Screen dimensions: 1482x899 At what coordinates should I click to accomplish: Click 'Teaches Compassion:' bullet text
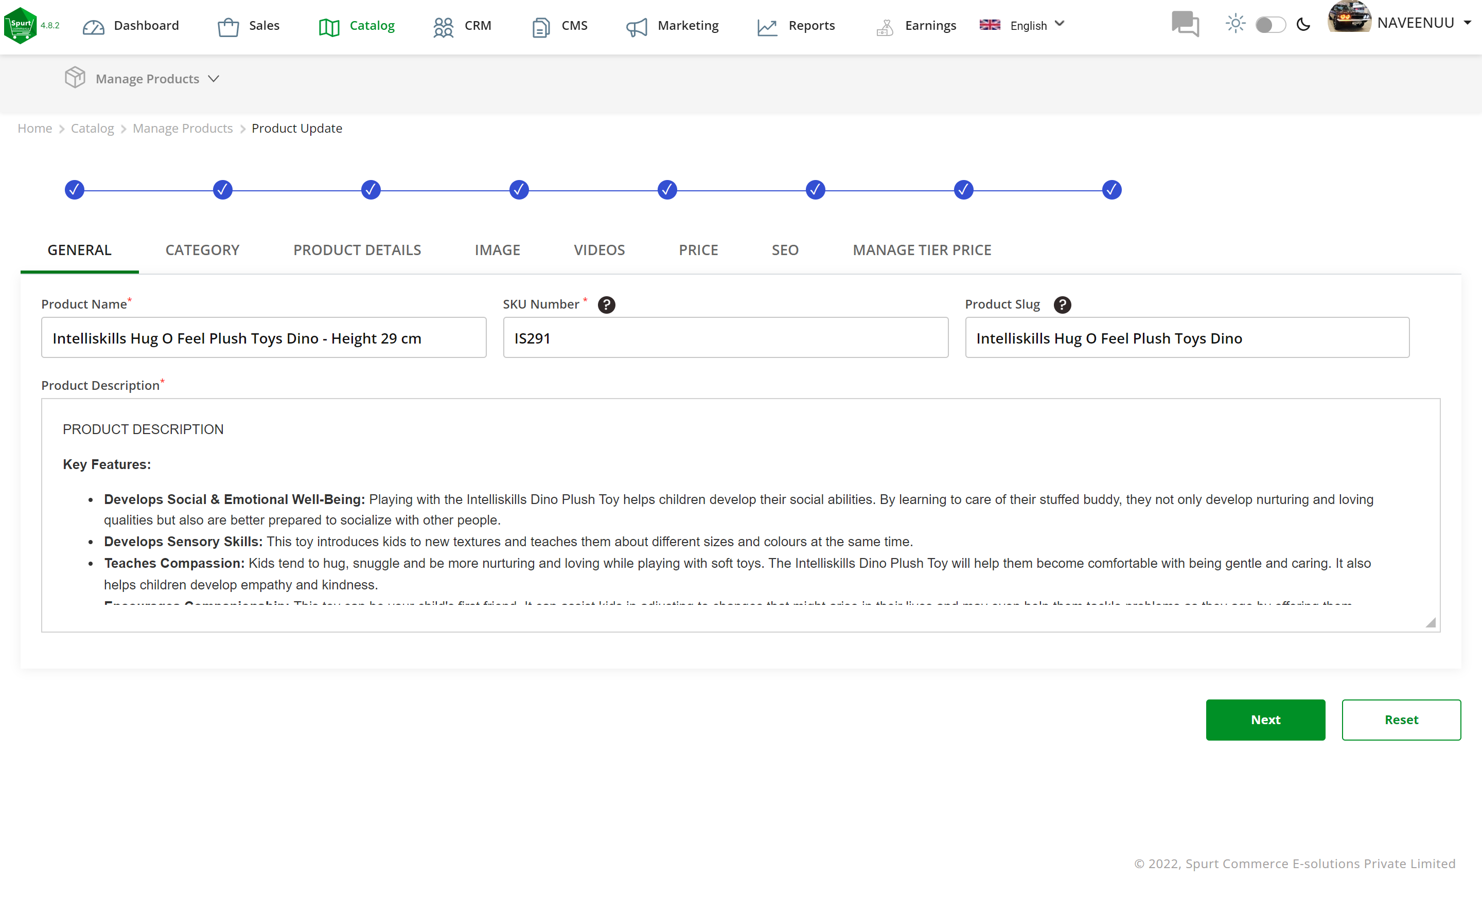[174, 563]
